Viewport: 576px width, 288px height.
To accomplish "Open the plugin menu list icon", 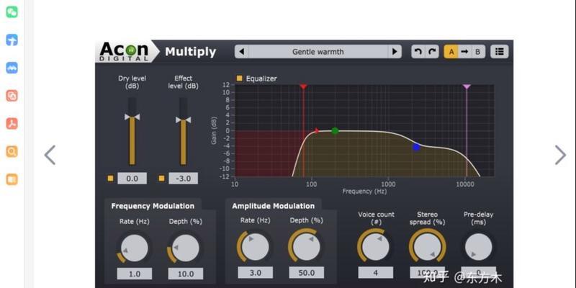I will [499, 52].
